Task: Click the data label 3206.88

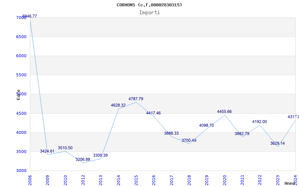Action: coord(83,159)
